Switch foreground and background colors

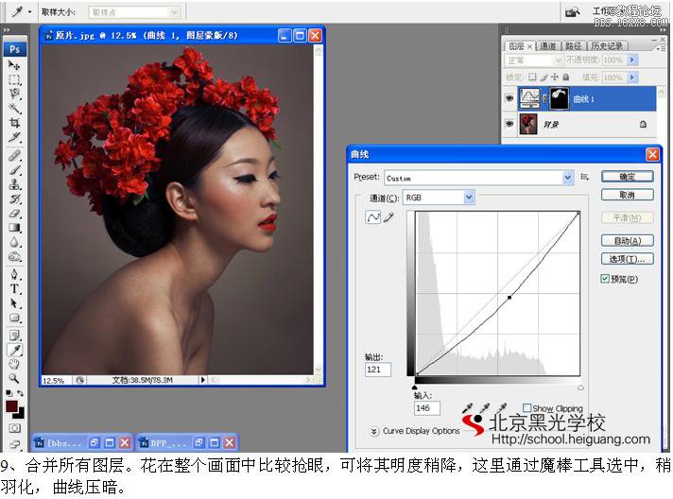coord(20,392)
